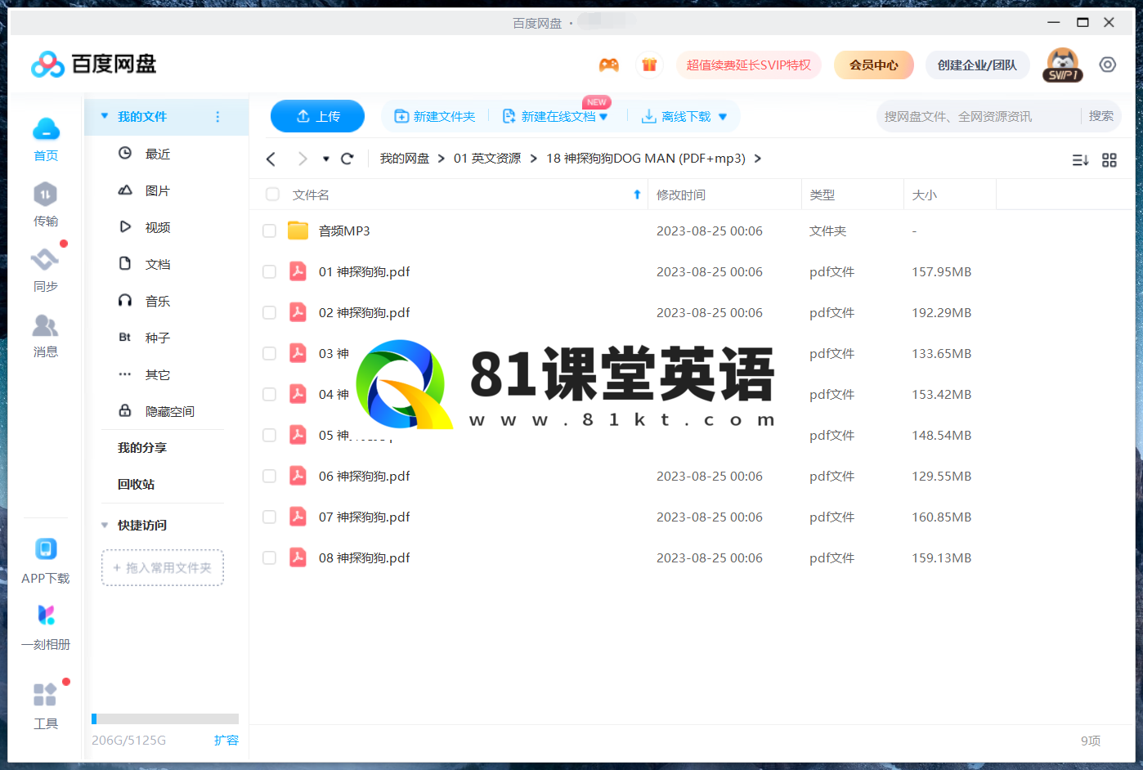The height and width of the screenshot is (770, 1143).
Task: Click the 扩容 expand storage link
Action: (x=226, y=740)
